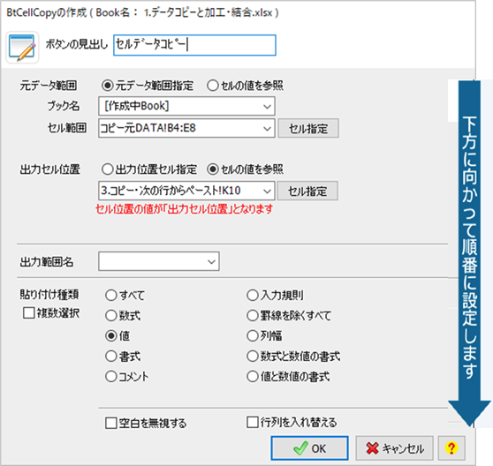Click the キャンセル button with red X
493x466 pixels.
coord(395,448)
